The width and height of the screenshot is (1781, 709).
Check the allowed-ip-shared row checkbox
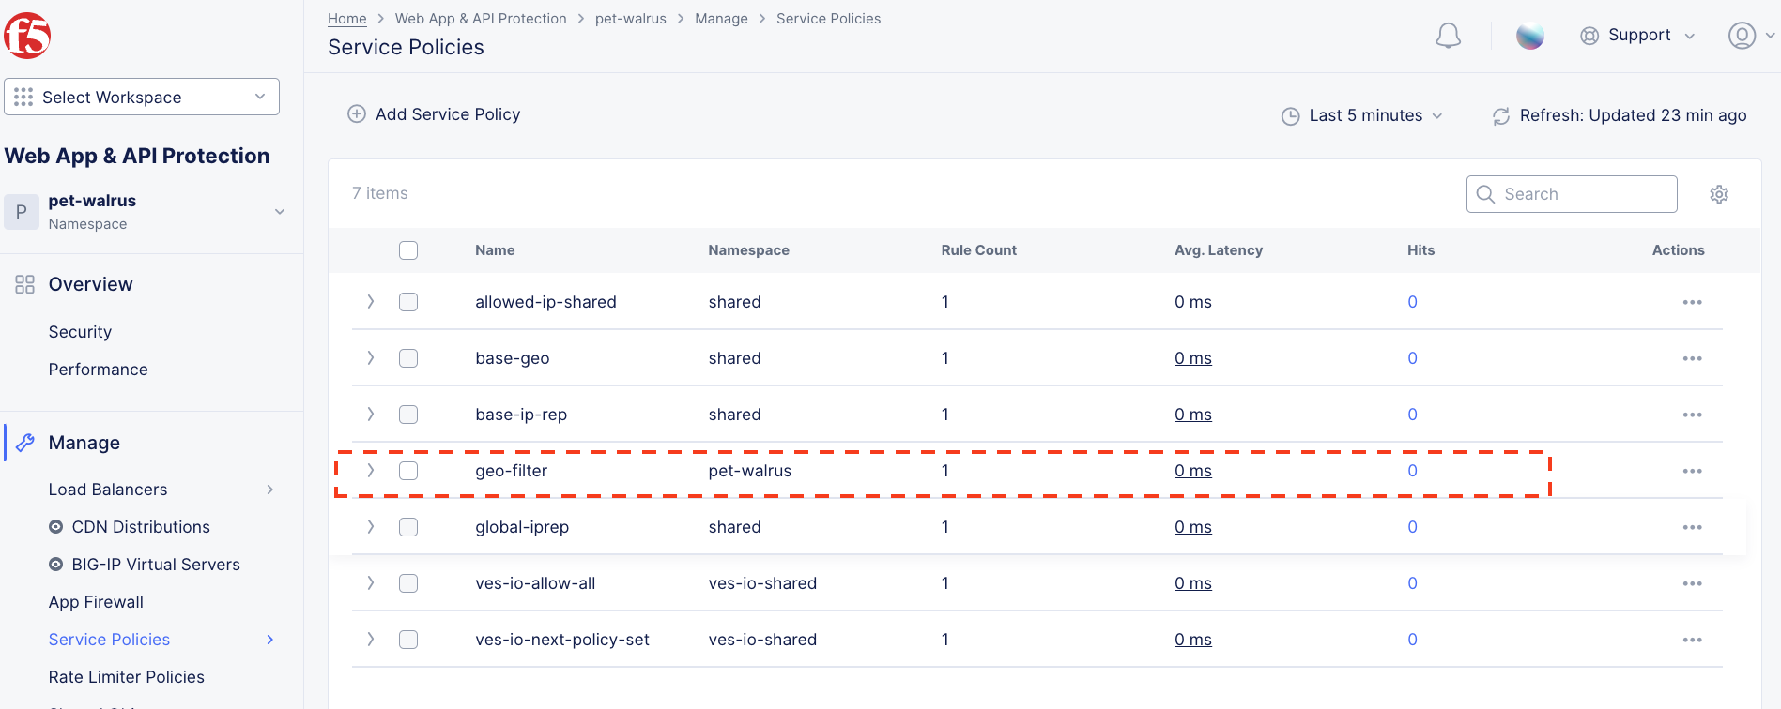point(408,302)
